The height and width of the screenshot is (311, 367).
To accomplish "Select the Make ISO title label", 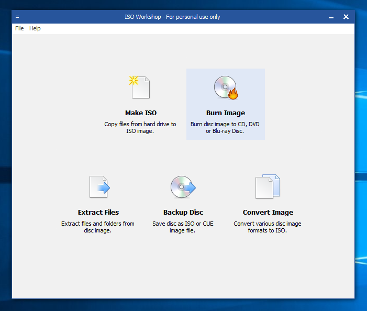I will click(141, 113).
